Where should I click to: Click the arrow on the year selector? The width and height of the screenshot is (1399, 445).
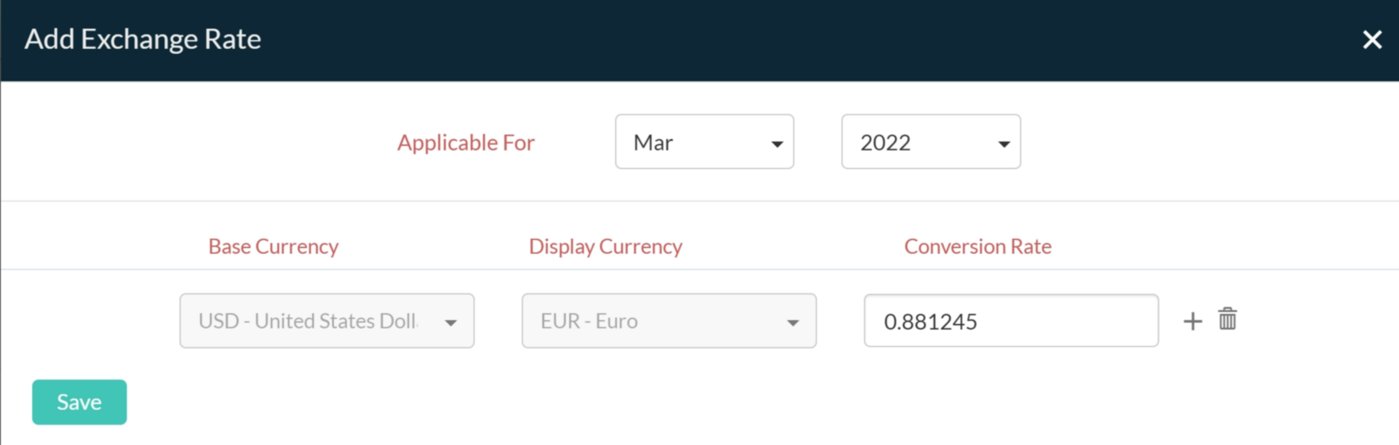coord(1003,144)
